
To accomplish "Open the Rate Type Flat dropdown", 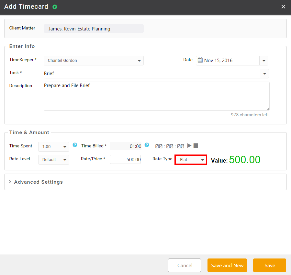I will point(191,160).
